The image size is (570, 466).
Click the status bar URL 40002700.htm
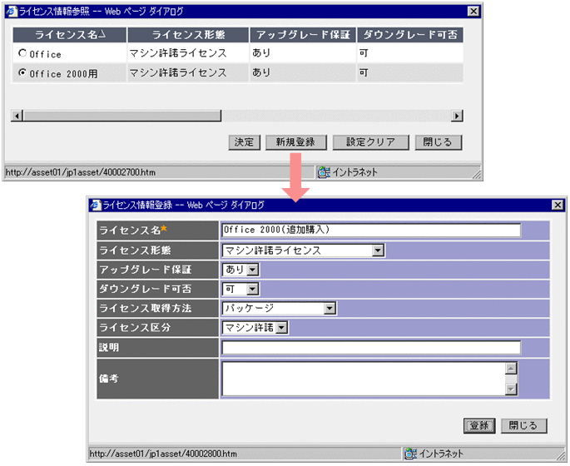[x=81, y=172]
